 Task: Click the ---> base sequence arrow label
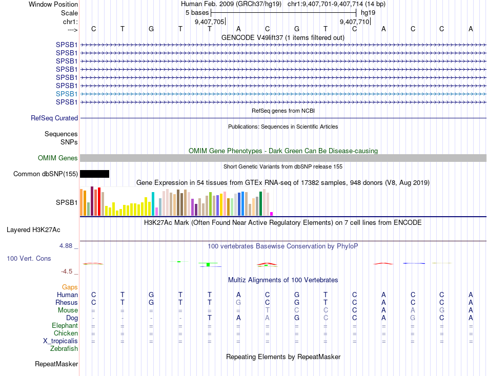72,30
